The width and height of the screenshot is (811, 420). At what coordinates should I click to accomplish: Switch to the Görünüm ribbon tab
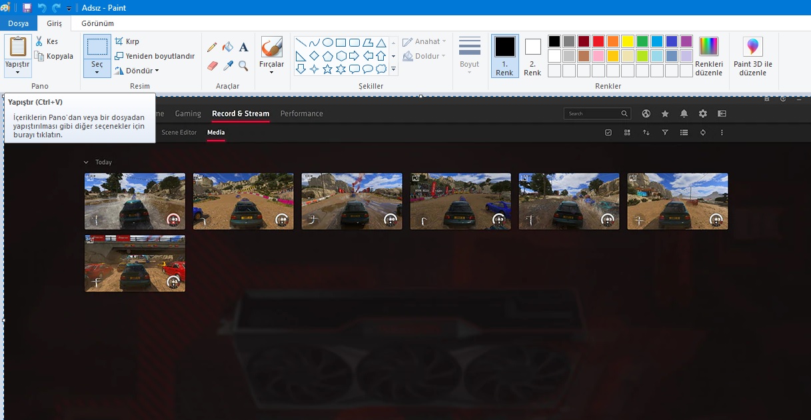(x=97, y=23)
